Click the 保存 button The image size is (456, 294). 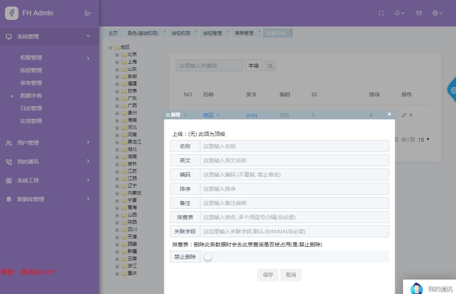coord(268,275)
